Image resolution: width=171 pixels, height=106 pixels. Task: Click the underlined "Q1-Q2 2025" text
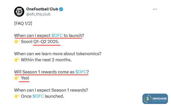47,41
